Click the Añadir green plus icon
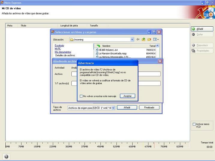215x161 pixels. pyautogui.click(x=193, y=29)
